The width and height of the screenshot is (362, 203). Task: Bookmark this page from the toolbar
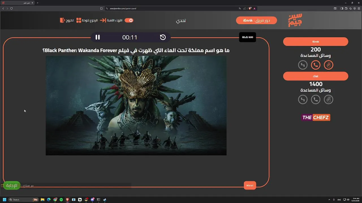point(101,8)
